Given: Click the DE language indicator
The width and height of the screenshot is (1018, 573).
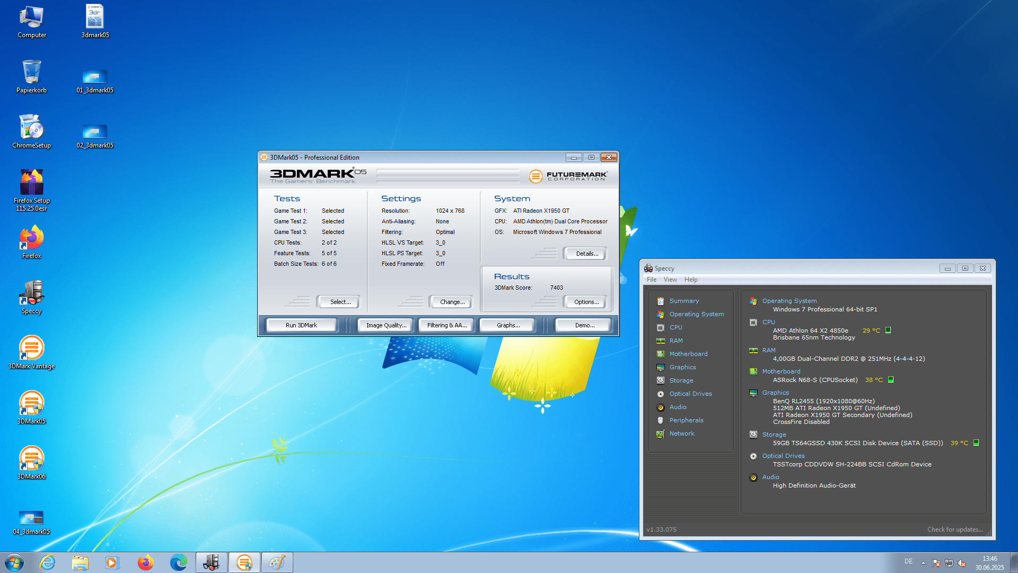Looking at the screenshot, I should tap(908, 561).
